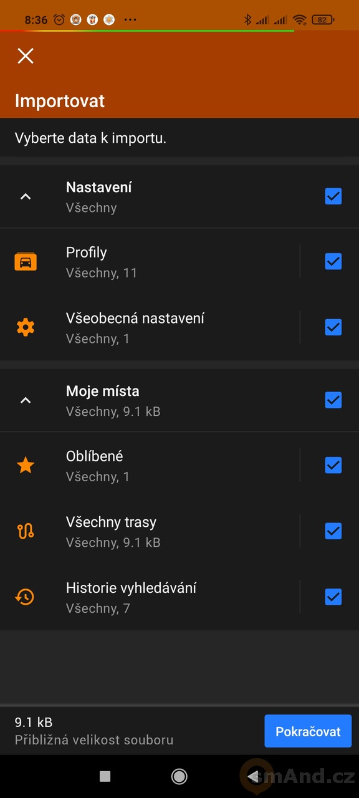The image size is (359, 798).
Task: Tap the gear icon for Všeobecná nastavení
Action: coord(26,327)
